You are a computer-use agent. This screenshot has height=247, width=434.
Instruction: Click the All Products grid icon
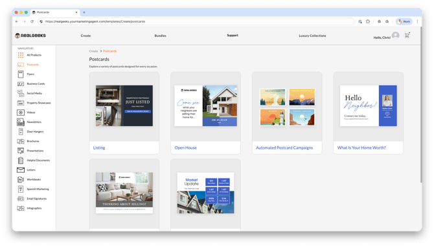click(x=21, y=55)
